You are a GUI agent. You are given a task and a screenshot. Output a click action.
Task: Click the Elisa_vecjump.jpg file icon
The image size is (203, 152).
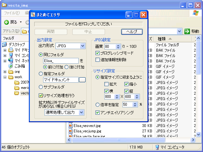point(70,131)
